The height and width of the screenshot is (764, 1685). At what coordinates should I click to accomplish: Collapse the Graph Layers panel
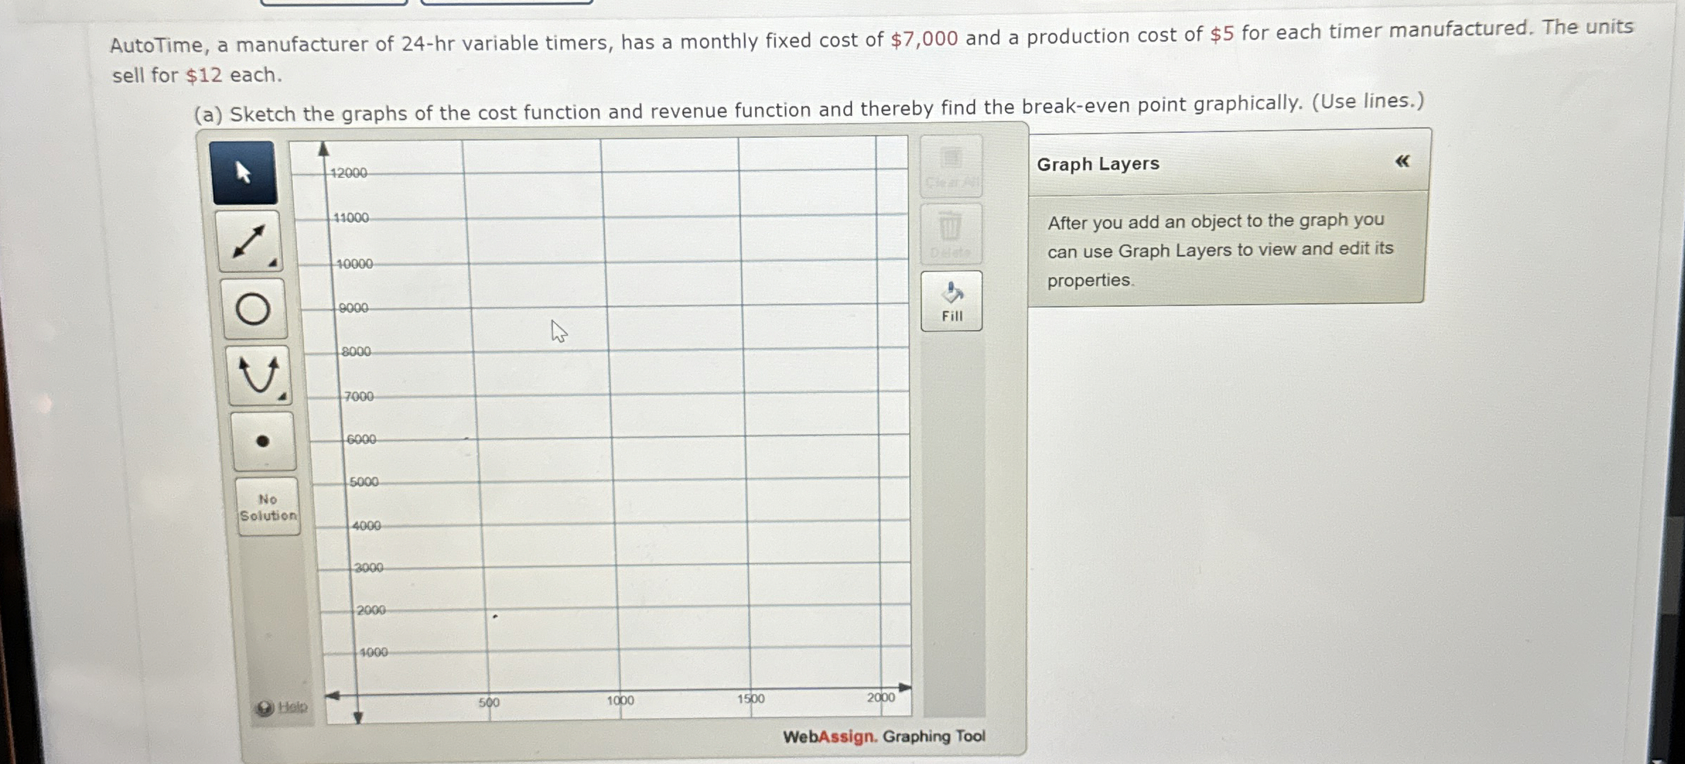click(1402, 162)
